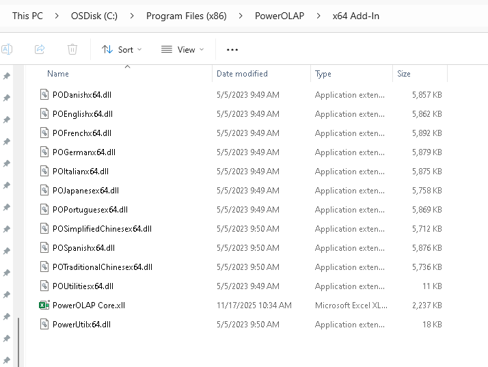Screen dimensions: 488x367
Task: Click POSpanishx64.dll file name
Action: click(83, 248)
